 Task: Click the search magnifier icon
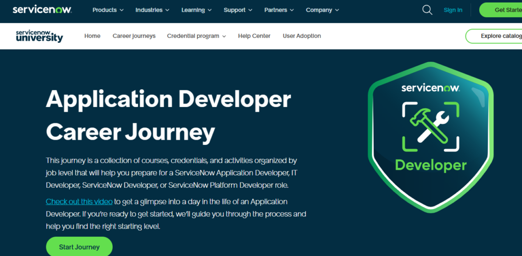pyautogui.click(x=427, y=10)
